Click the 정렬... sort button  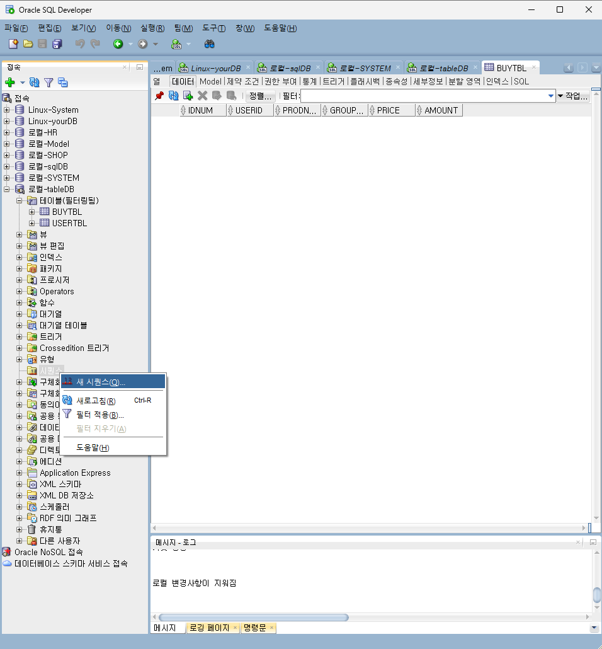point(260,96)
